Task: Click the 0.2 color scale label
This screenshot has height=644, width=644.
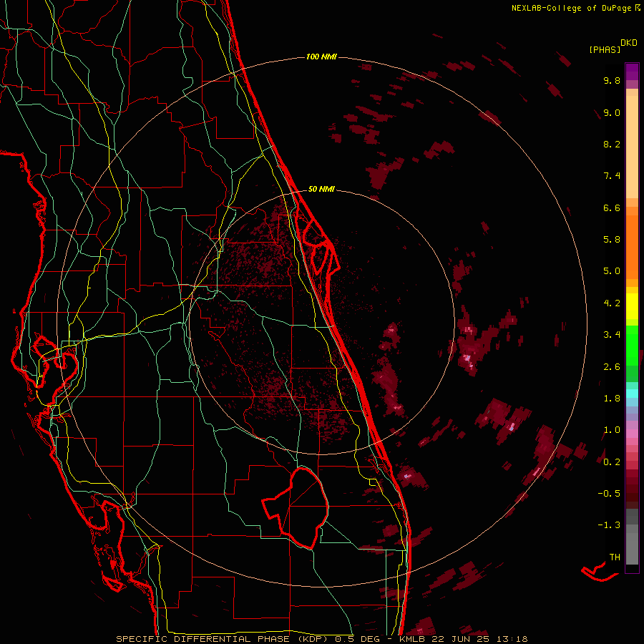Action: (612, 462)
